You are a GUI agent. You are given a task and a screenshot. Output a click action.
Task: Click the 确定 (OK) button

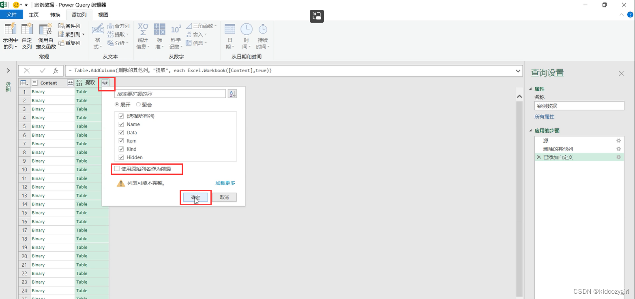click(196, 197)
